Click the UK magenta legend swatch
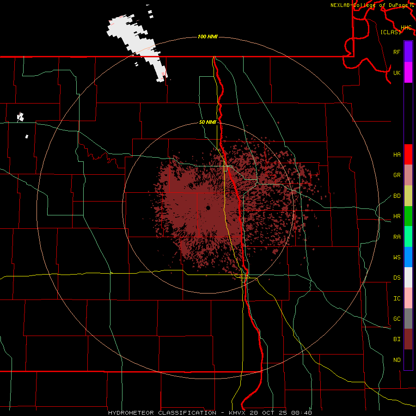Viewport: 416px width, 416px height. pyautogui.click(x=408, y=73)
